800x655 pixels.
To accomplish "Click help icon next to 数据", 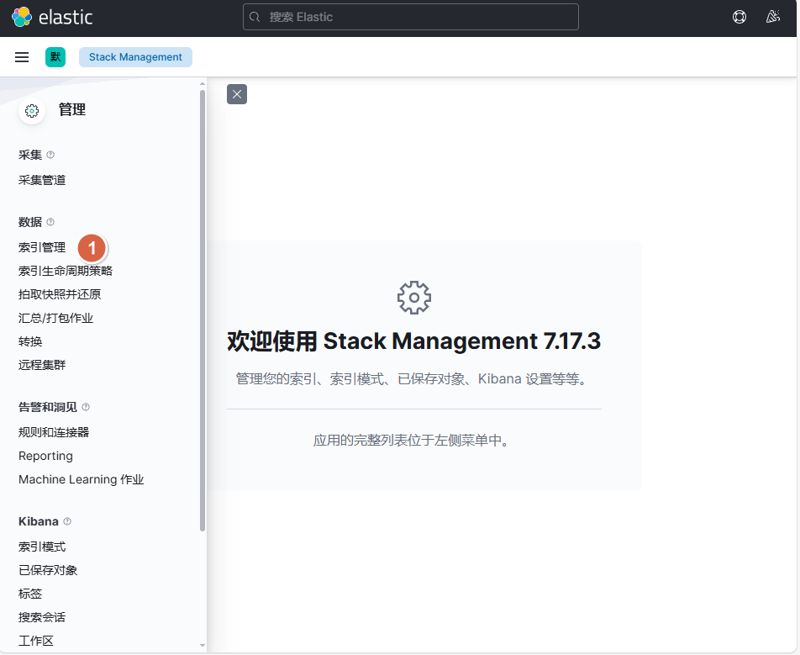I will (x=50, y=222).
